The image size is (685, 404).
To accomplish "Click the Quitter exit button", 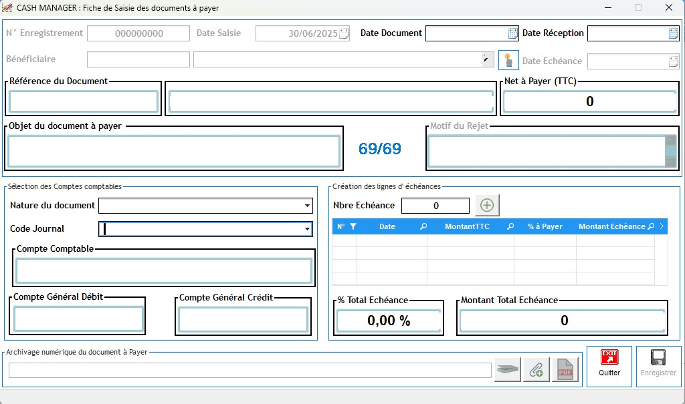I will (x=609, y=366).
